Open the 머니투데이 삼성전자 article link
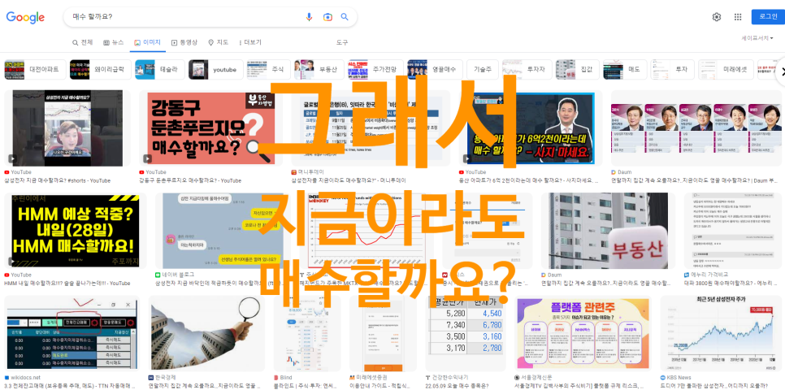 pos(349,180)
